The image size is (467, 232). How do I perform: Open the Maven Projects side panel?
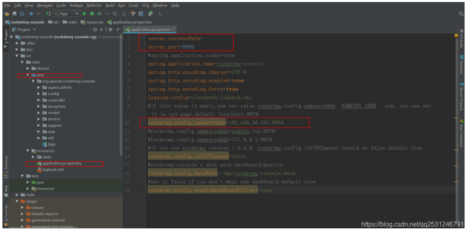pyautogui.click(x=462, y=96)
